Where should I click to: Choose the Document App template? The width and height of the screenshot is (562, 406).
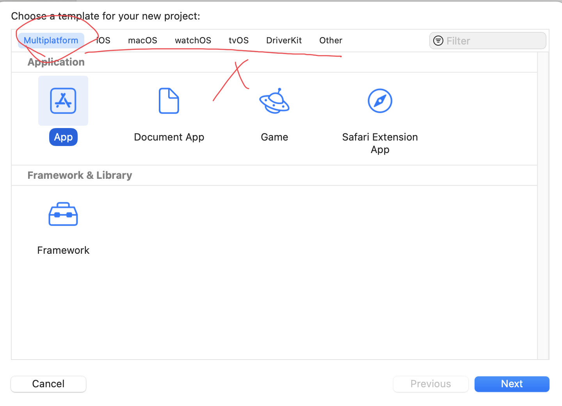[169, 101]
